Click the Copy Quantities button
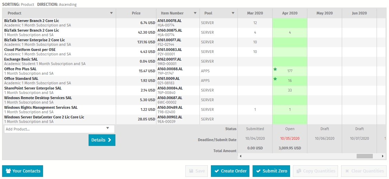Screen dimensions: 389x179 [316, 171]
